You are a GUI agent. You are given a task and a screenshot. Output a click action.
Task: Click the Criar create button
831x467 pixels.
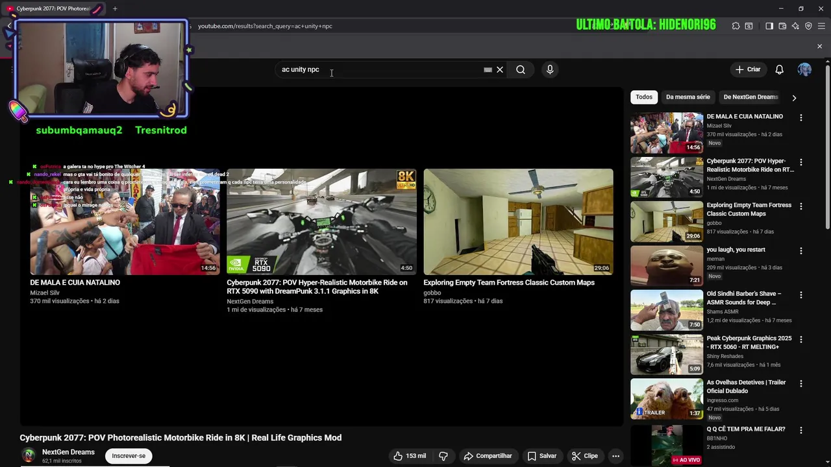click(x=747, y=69)
